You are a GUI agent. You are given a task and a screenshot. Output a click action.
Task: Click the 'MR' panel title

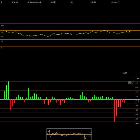coord(125,73)
